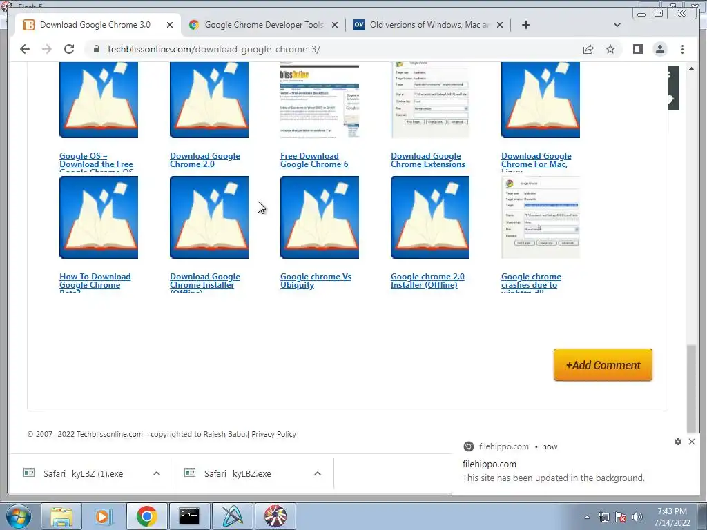Open the tab search dropdown
Viewport: 707px width, 530px height.
tap(617, 25)
